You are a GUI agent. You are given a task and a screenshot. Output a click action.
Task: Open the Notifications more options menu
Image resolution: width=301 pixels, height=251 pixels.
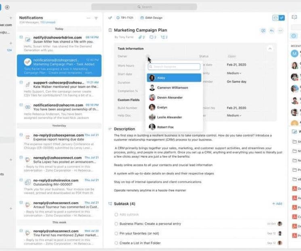pyautogui.click(x=88, y=18)
